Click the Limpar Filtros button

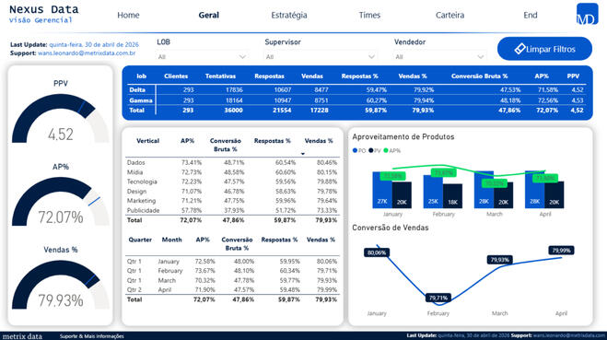544,49
